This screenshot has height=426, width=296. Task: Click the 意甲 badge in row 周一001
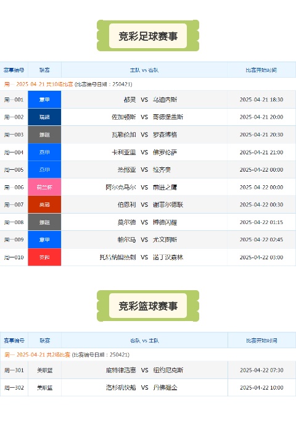tap(44, 99)
